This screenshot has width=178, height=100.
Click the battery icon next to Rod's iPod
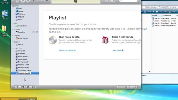point(34,32)
